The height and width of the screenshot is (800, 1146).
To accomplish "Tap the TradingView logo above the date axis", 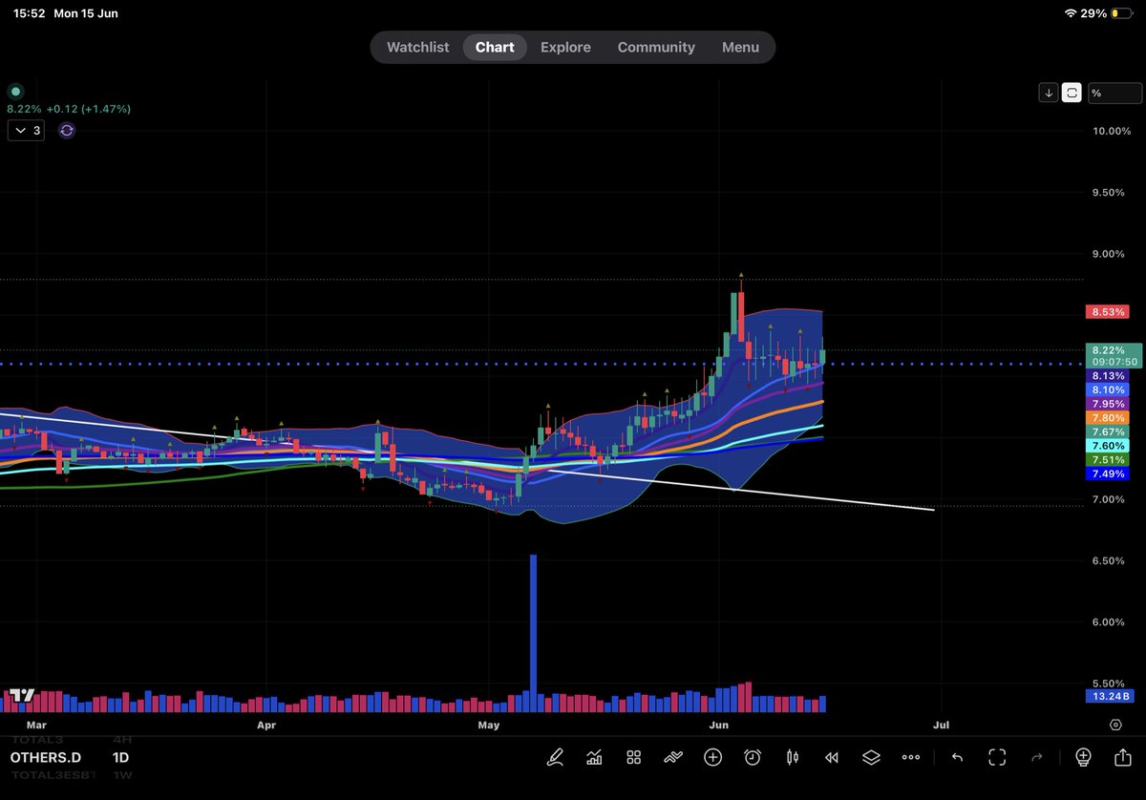I will click(x=22, y=696).
